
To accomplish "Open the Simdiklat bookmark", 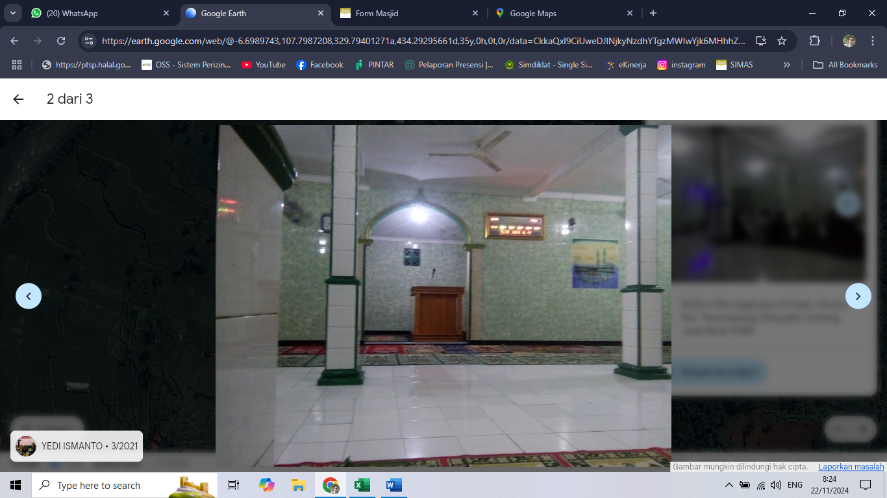I will click(x=549, y=65).
